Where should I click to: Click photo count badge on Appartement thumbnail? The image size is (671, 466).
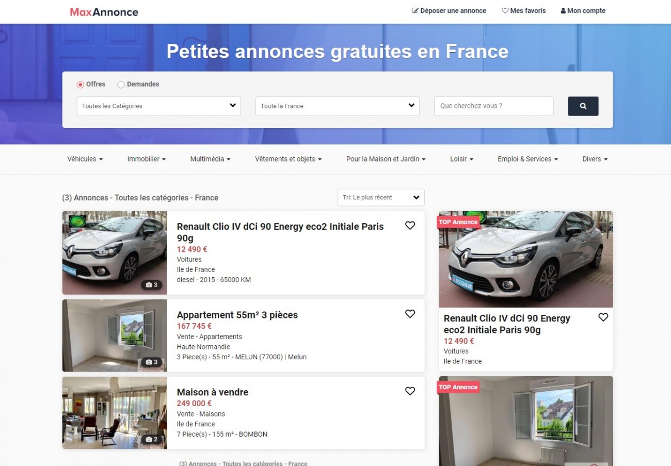tap(152, 362)
